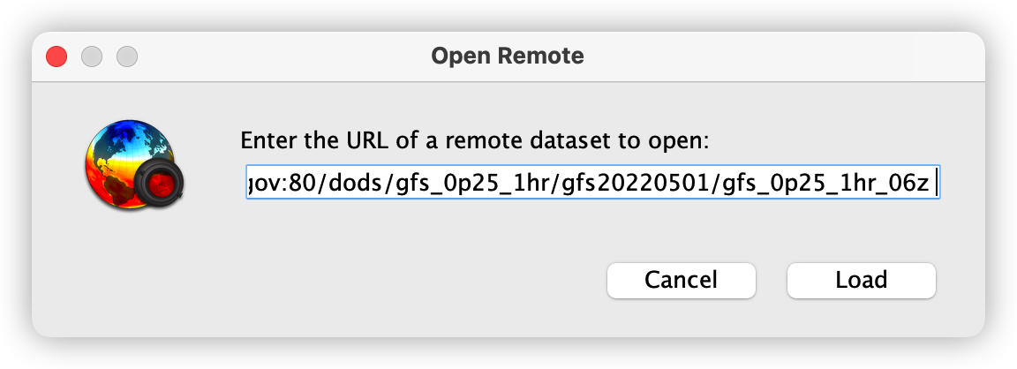The image size is (1017, 369).
Task: Click the "Open Remote" window title
Action: (508, 56)
